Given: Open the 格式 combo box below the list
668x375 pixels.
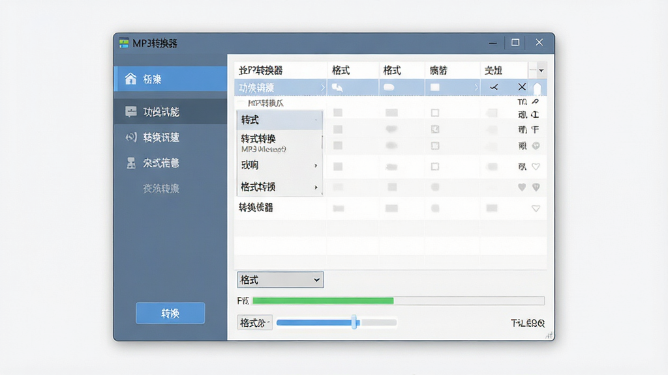Looking at the screenshot, I should tap(281, 280).
